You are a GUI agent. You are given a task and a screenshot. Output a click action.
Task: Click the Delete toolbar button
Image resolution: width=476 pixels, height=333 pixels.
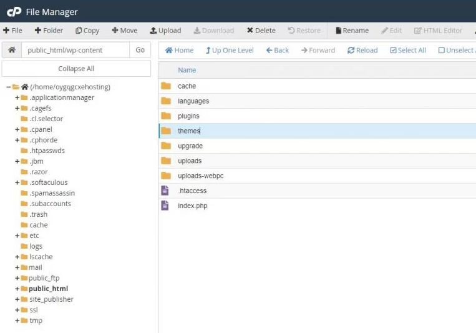coord(261,31)
